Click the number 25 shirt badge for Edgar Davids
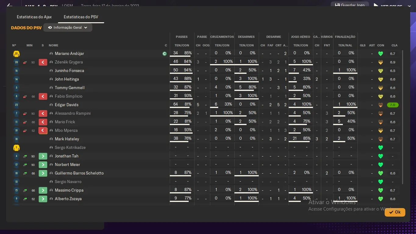 pyautogui.click(x=16, y=105)
